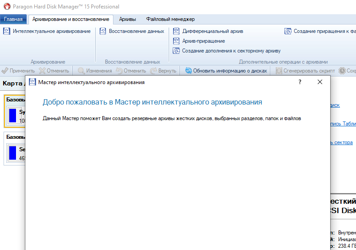The width and height of the screenshot is (356, 250).
Task: Click the Добро пожаловать wizard heading
Action: click(152, 102)
